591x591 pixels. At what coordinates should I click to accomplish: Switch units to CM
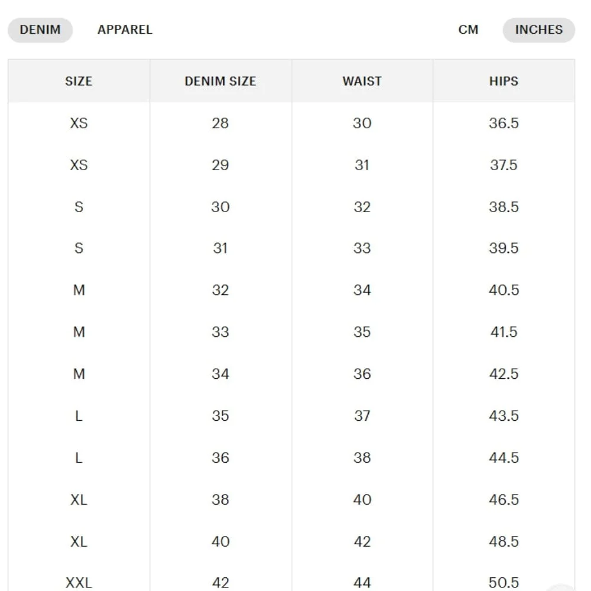(x=468, y=30)
